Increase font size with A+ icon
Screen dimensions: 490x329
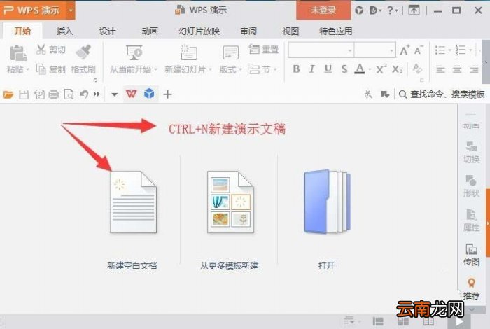(405, 50)
